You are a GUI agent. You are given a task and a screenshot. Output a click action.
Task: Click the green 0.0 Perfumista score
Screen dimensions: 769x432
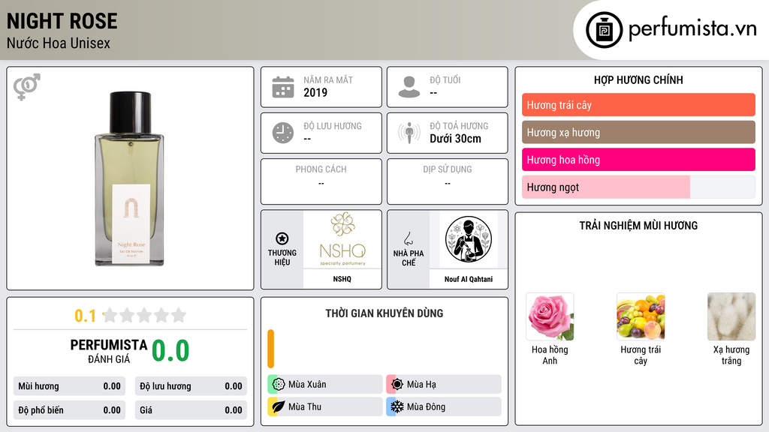tap(170, 351)
